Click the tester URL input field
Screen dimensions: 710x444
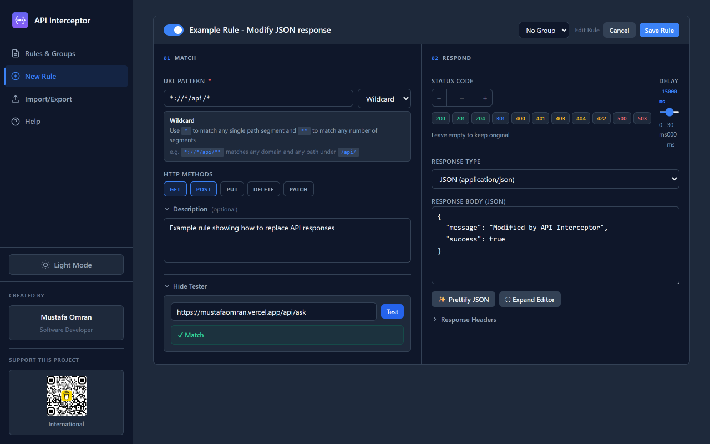pyautogui.click(x=273, y=311)
